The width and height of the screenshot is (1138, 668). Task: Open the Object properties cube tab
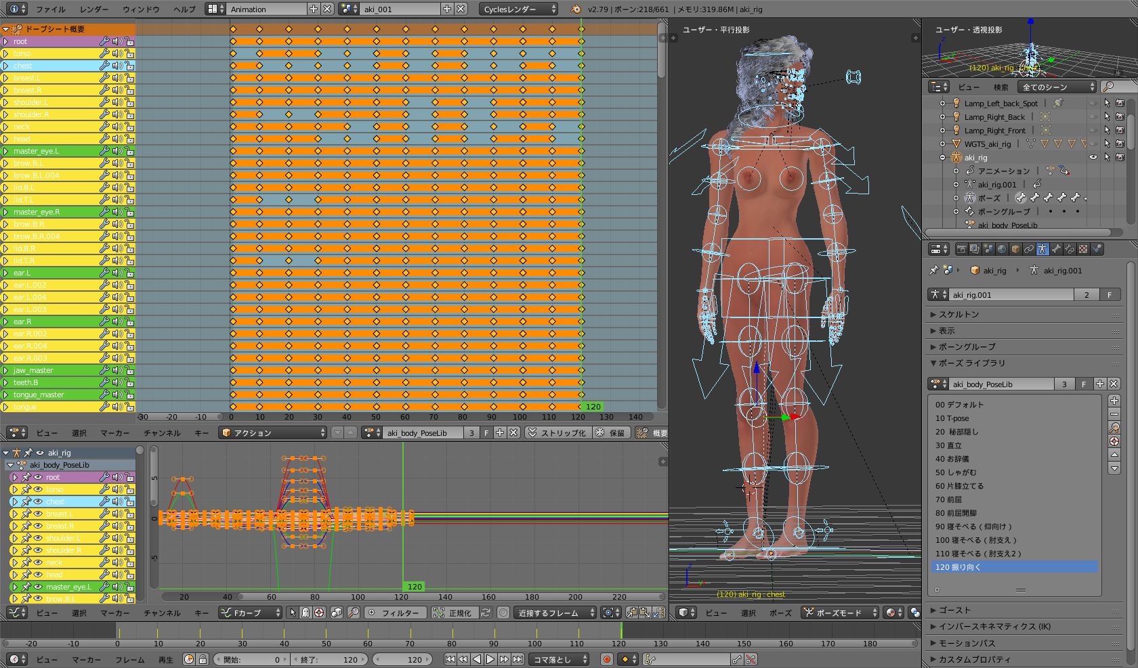[1015, 249]
